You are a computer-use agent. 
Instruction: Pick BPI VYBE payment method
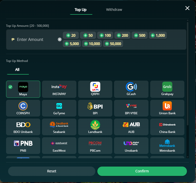tap(131, 108)
